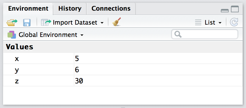This screenshot has width=246, height=108.
Task: Select the variable z with value 30
Action: pos(123,81)
